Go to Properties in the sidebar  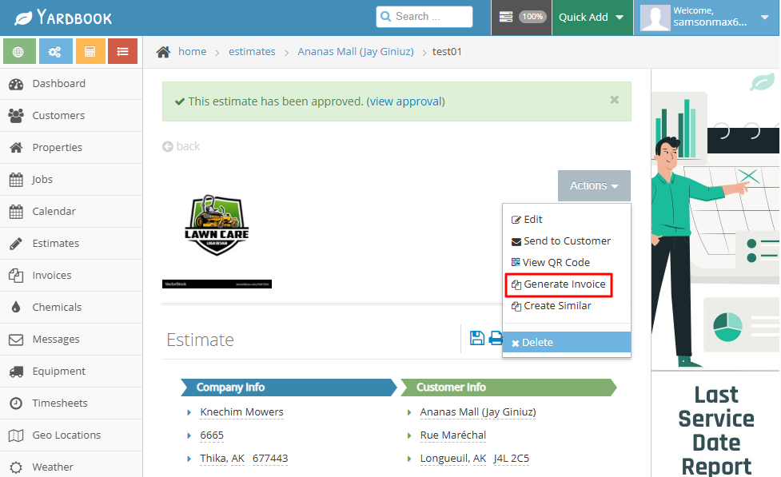(x=71, y=147)
